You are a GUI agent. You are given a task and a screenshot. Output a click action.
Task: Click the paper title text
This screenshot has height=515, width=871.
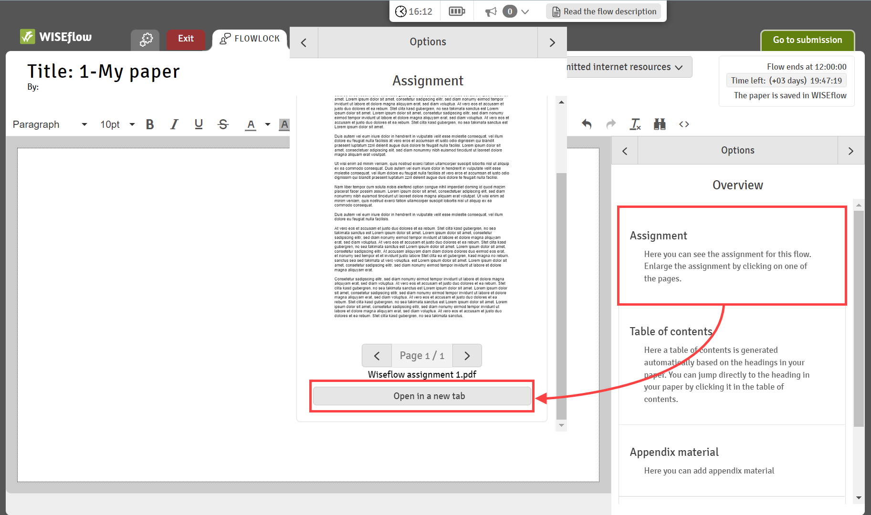[104, 72]
